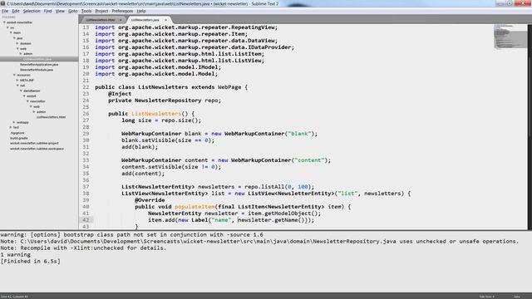Close the ListNewsletters.html tab

(x=121, y=20)
